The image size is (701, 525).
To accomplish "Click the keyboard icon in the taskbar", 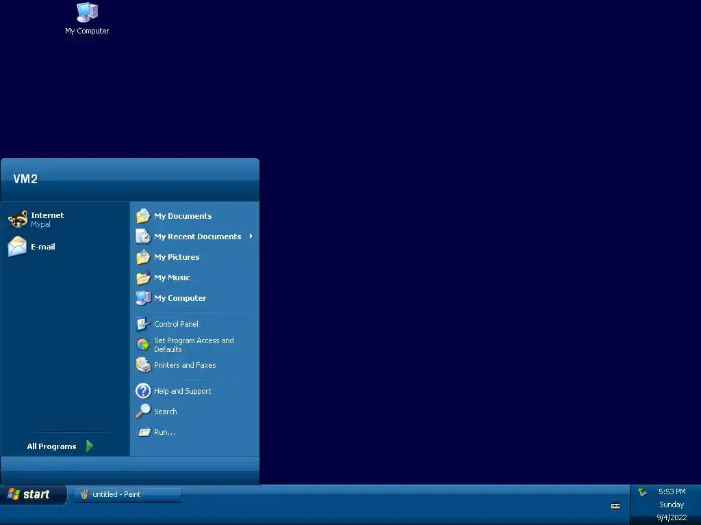I will [x=615, y=505].
